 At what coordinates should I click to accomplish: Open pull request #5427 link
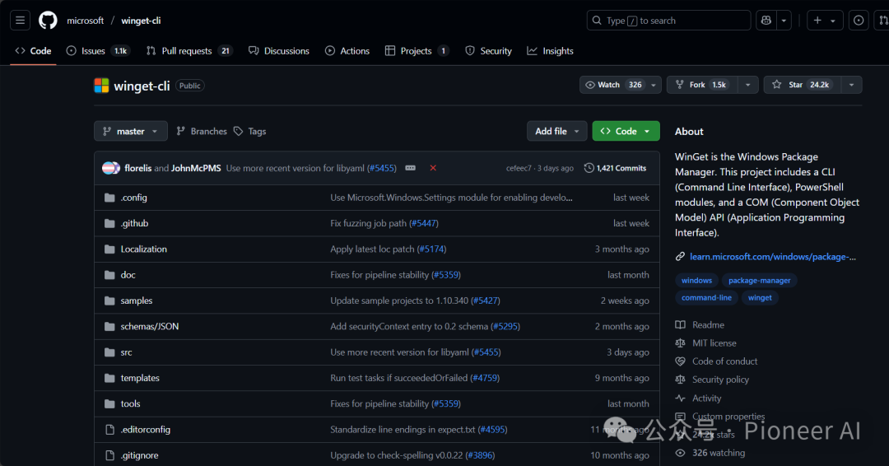pyautogui.click(x=486, y=301)
